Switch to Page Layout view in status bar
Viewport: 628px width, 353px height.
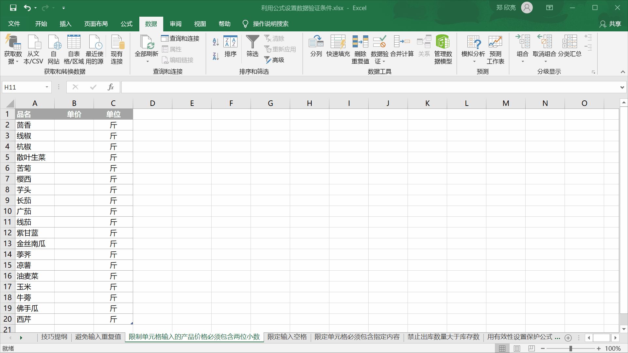[517, 348]
